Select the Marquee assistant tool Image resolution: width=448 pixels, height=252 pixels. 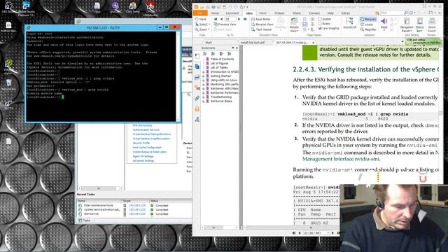click(x=368, y=19)
